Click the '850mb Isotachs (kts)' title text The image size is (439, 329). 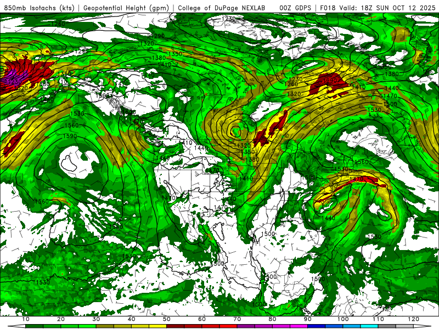39,8
